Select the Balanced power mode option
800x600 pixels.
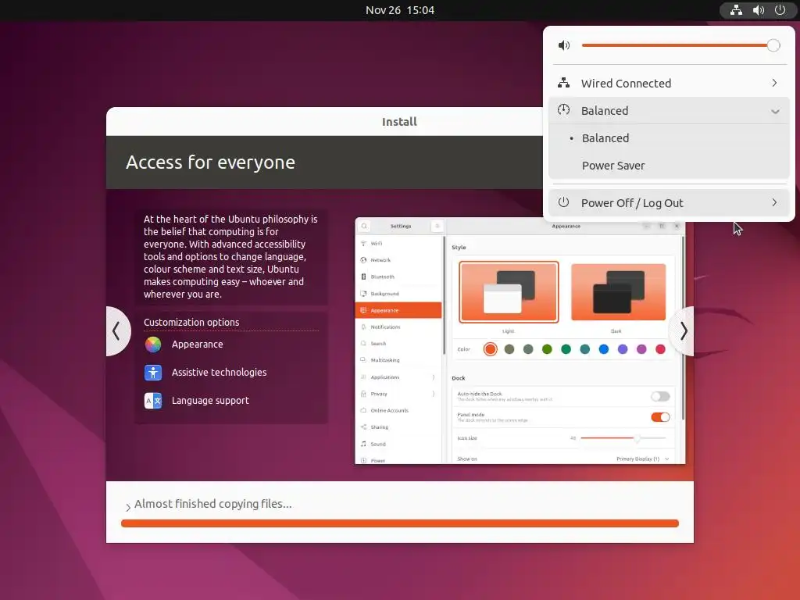pos(669,138)
